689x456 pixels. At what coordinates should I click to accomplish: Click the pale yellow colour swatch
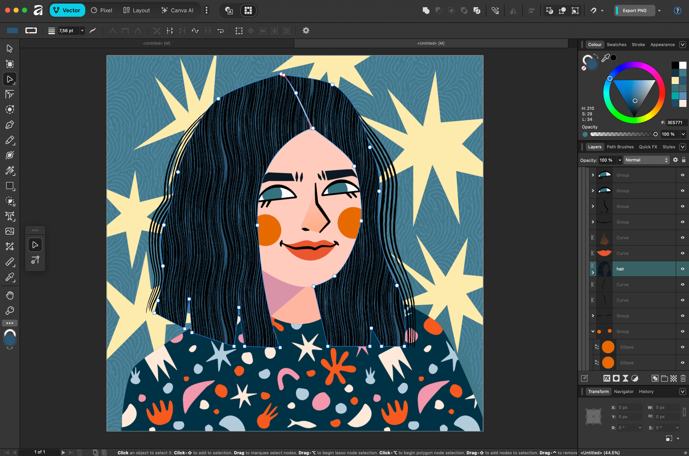click(675, 81)
